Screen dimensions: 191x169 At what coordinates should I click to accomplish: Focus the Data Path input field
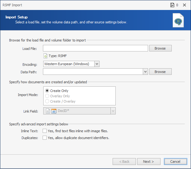click(93, 72)
